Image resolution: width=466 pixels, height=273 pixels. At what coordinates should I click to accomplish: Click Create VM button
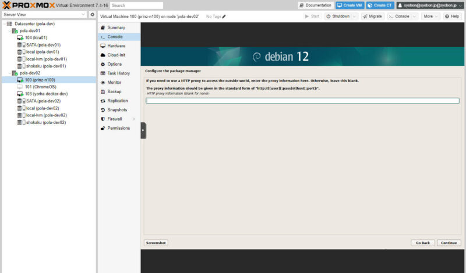click(x=350, y=5)
